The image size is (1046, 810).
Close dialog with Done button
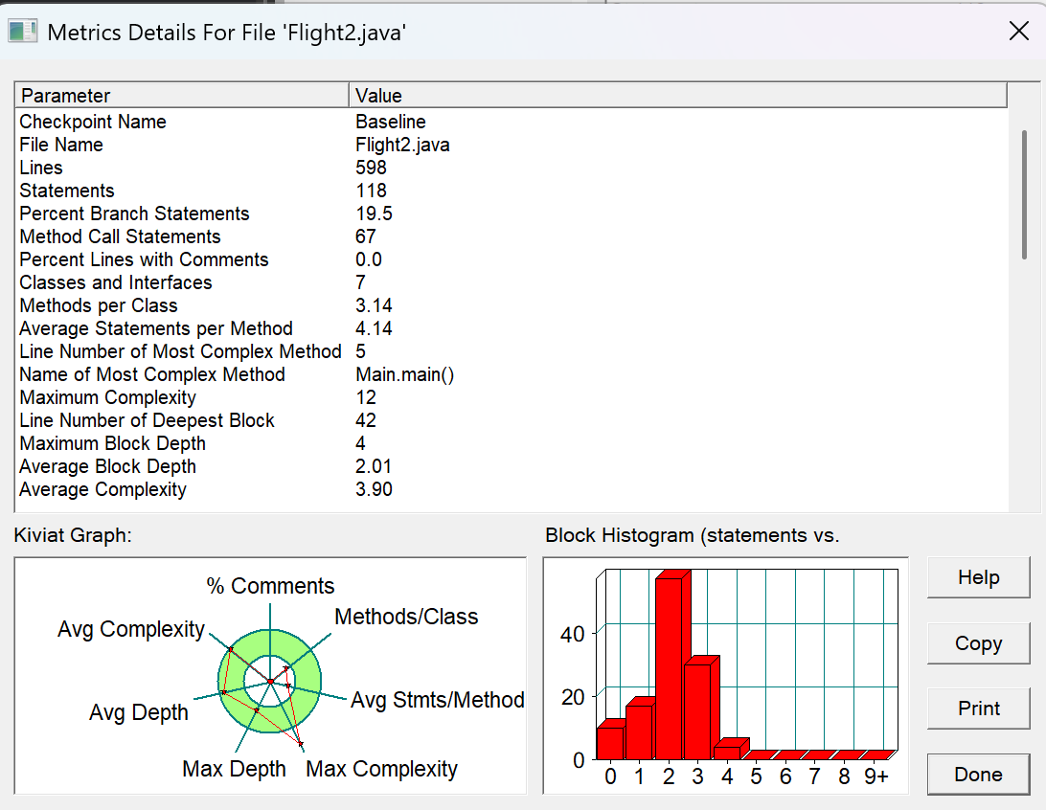click(978, 774)
